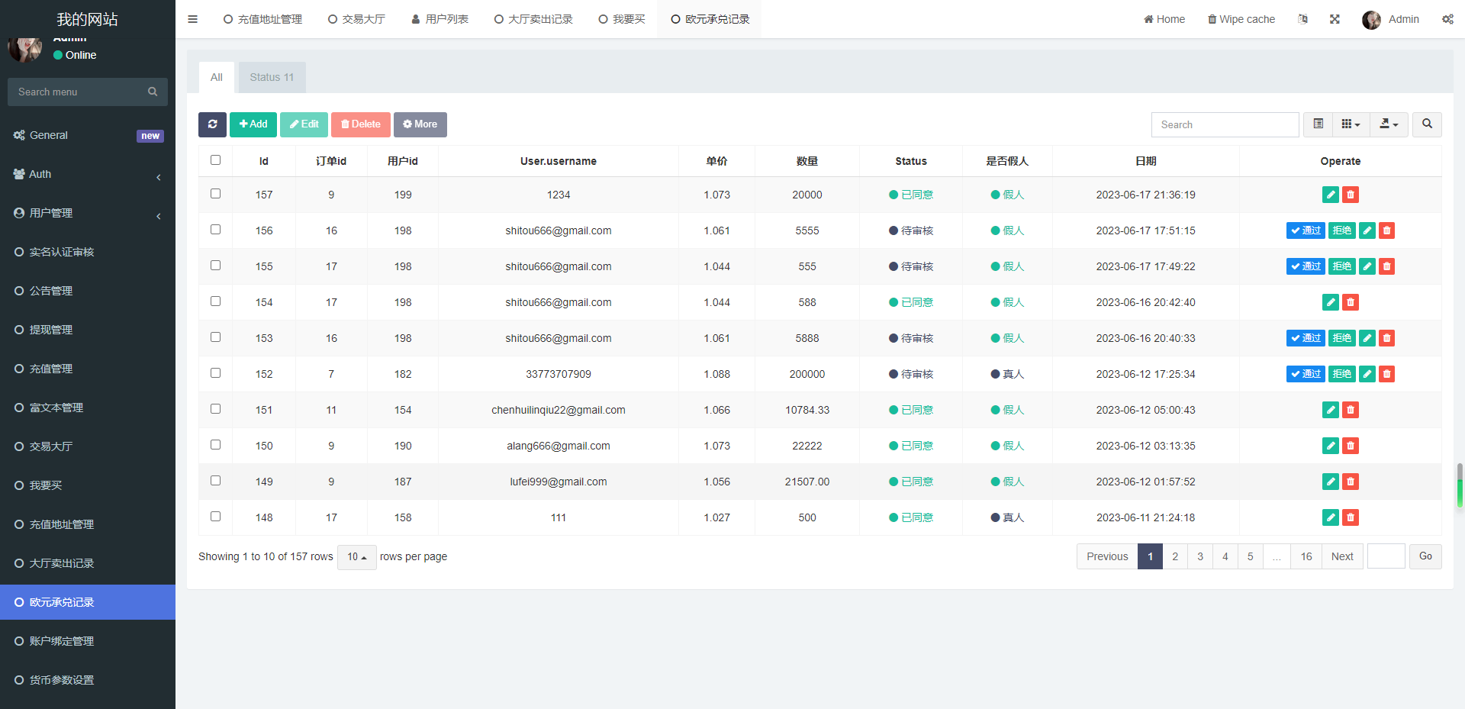This screenshot has width=1465, height=709.
Task: Click the language switch icon in the header
Action: coord(1302,19)
